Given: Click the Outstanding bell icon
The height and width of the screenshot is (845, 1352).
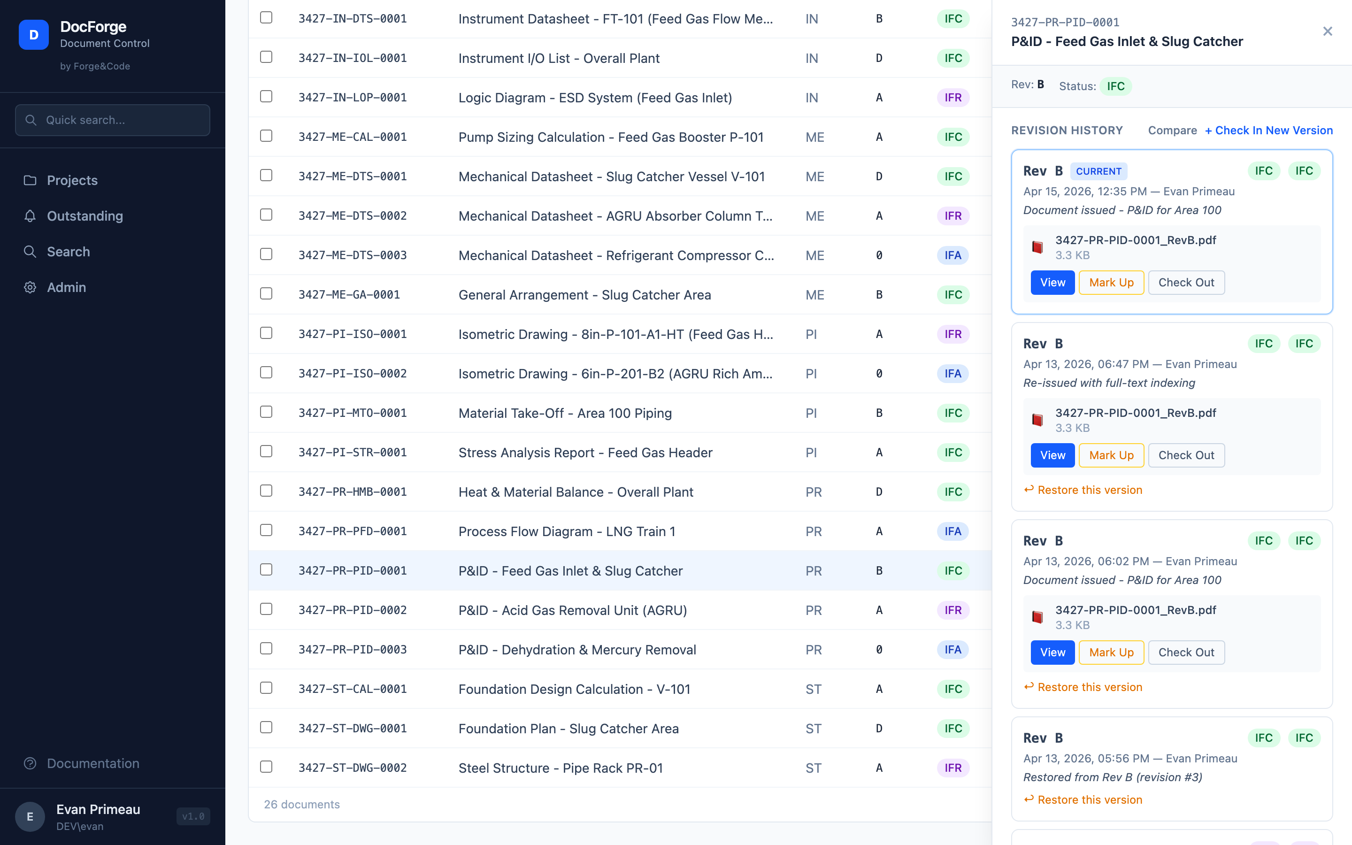Looking at the screenshot, I should tap(31, 216).
